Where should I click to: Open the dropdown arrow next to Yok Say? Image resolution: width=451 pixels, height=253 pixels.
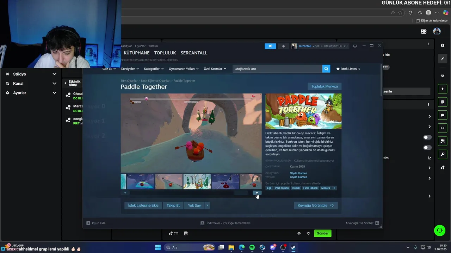(207, 205)
